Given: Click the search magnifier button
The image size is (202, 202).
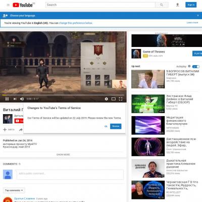Looking at the screenshot, I should tap(162, 5).
